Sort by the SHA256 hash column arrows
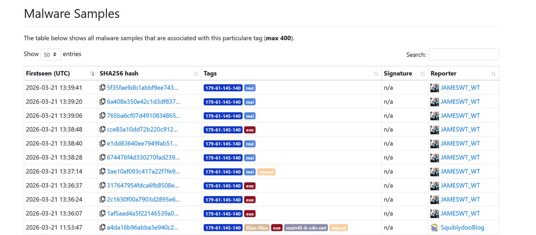 coord(196,73)
